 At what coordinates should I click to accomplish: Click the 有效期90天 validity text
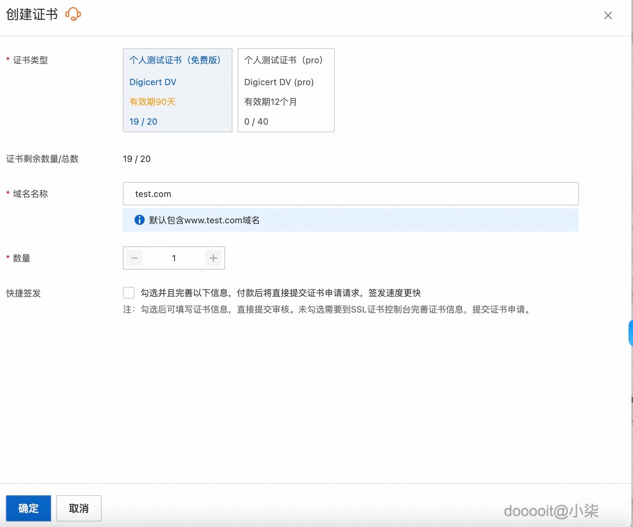[x=152, y=102]
